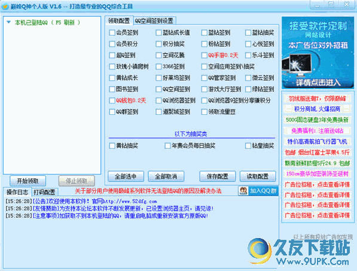Check the 超Q签到 option
Viewport: 357px width, 271px height.
112,55
